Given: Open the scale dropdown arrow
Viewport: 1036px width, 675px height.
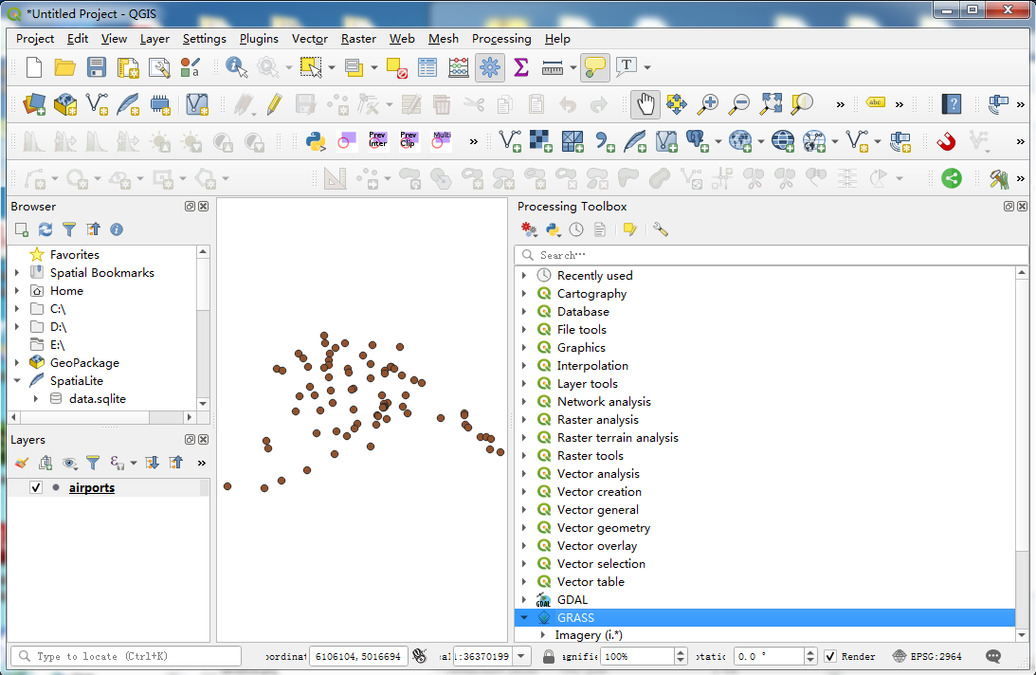Looking at the screenshot, I should coord(521,656).
